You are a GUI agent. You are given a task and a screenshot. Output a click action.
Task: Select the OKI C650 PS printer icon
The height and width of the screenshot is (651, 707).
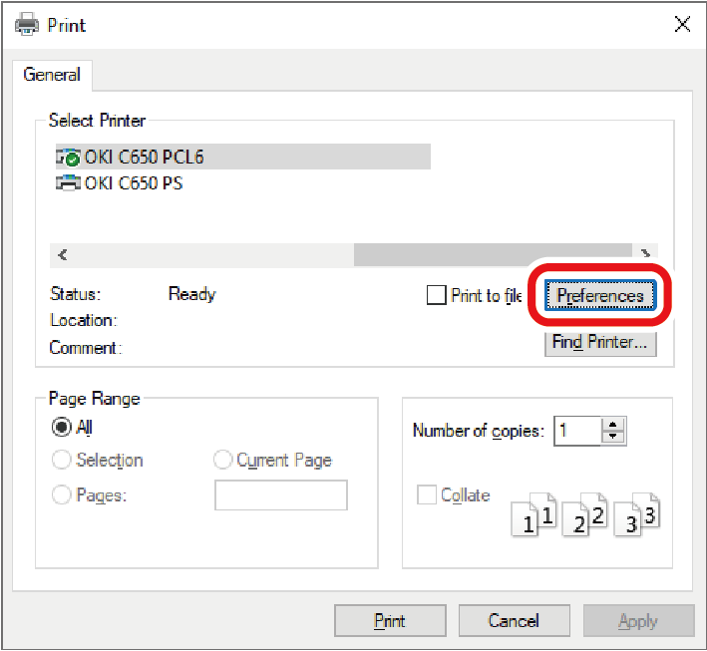coord(68,182)
